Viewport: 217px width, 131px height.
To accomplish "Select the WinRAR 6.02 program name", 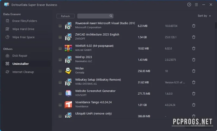I will (x=94, y=46).
